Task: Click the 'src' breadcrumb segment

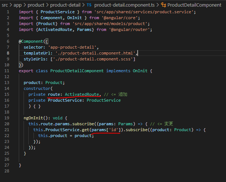Action: pyautogui.click(x=5, y=5)
